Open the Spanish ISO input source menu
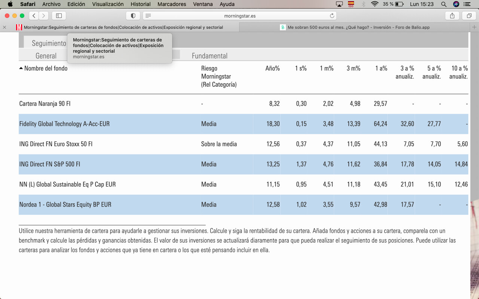The height and width of the screenshot is (299, 479). pos(351,4)
